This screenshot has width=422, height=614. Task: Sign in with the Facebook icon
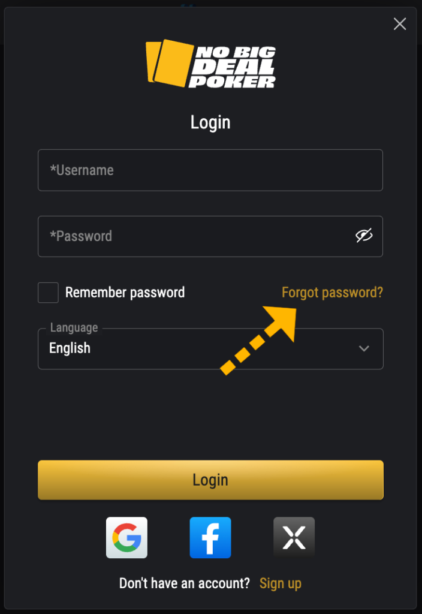coord(210,537)
